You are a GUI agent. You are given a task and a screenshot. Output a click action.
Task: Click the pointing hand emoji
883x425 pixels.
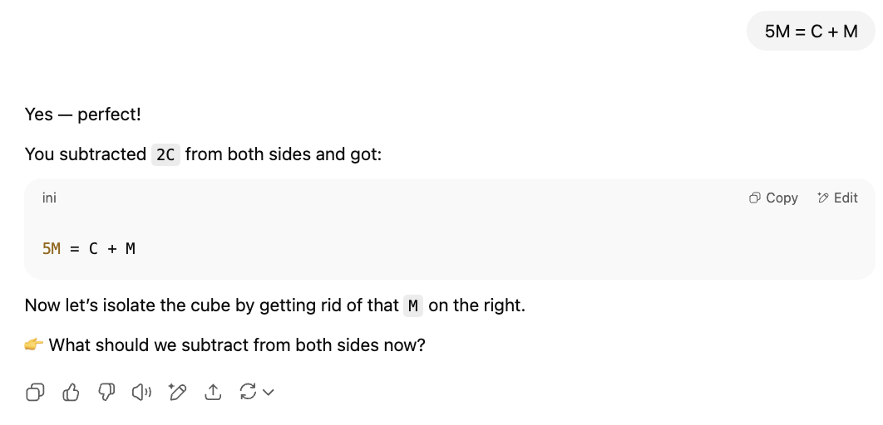(34, 344)
